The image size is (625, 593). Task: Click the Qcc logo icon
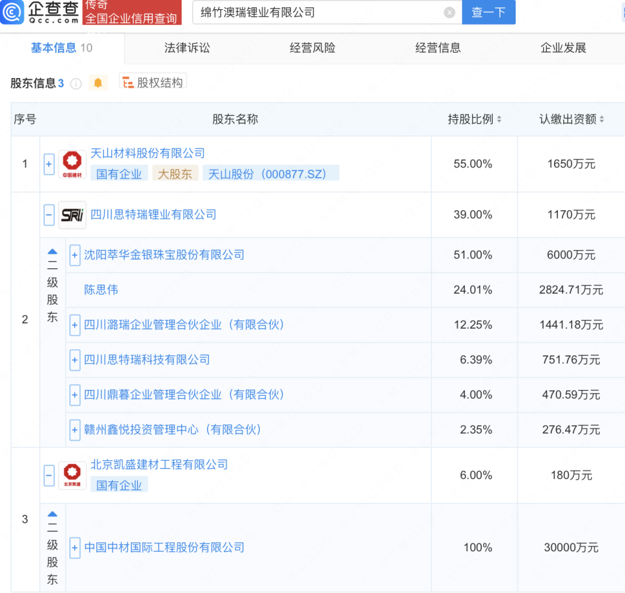coord(12,12)
